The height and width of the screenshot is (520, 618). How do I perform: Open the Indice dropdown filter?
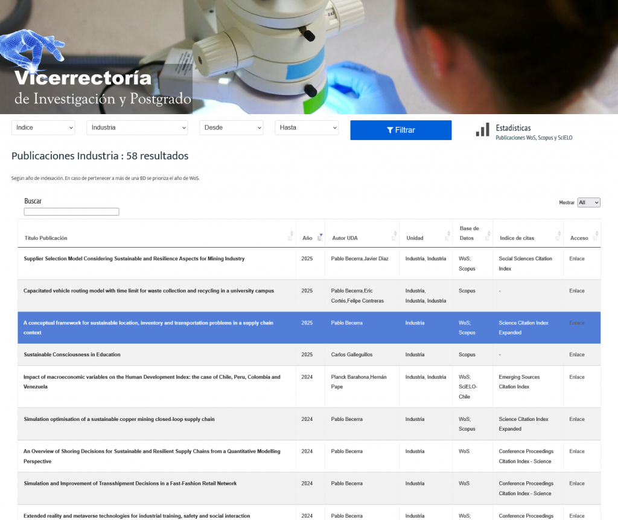[x=43, y=128]
